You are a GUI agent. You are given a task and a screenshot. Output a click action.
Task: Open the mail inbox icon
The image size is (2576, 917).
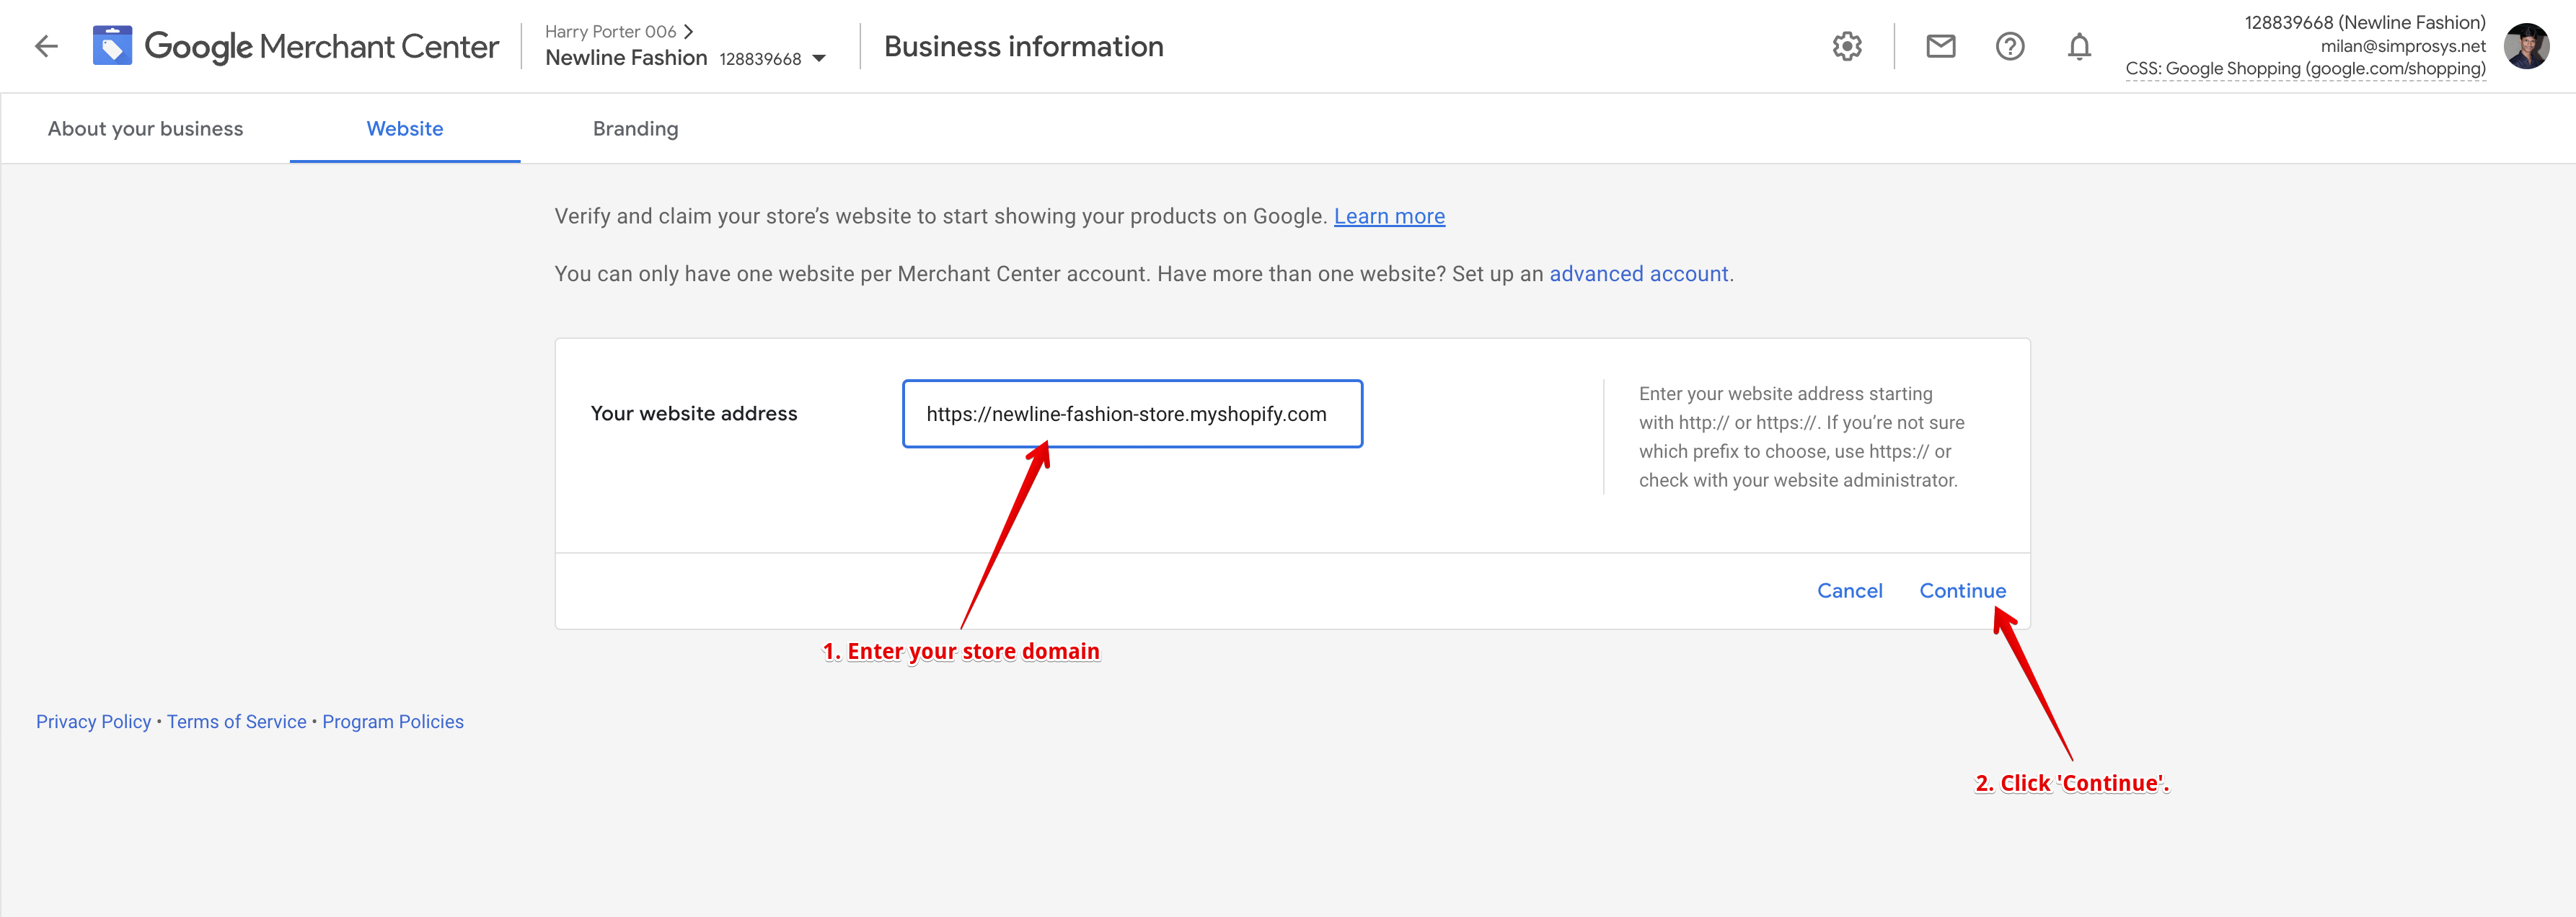pyautogui.click(x=1940, y=46)
